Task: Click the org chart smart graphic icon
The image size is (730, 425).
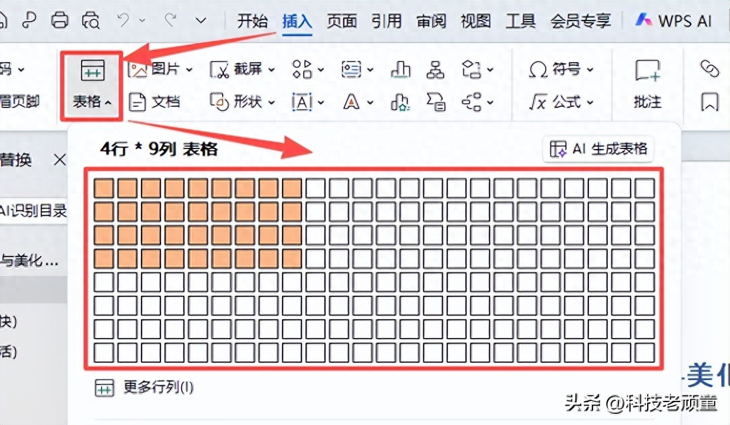Action: [435, 69]
